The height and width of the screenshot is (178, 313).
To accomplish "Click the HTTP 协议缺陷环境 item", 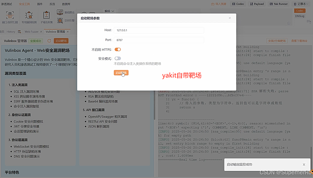I will point(27,151).
